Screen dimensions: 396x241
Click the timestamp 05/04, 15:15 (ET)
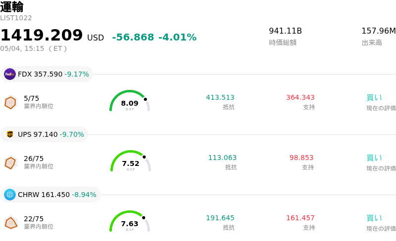tap(34, 48)
